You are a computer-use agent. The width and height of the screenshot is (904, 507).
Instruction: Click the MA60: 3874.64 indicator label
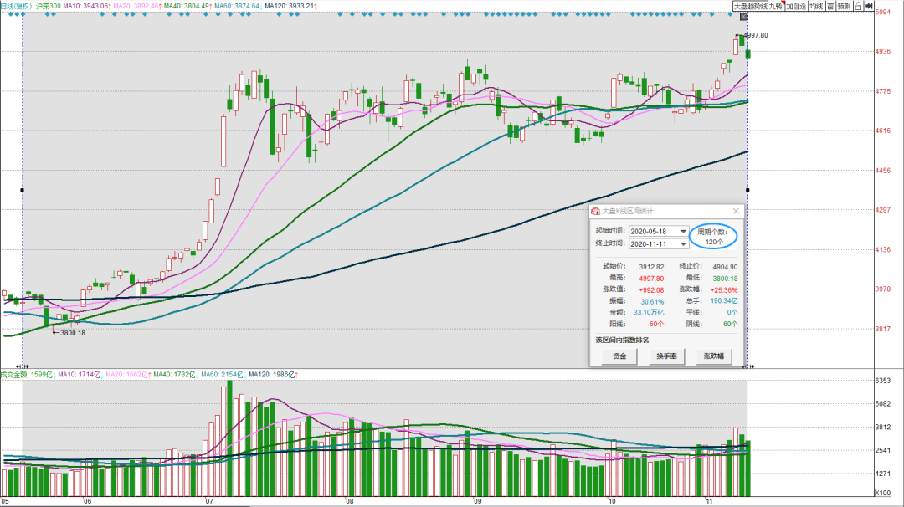click(x=238, y=6)
